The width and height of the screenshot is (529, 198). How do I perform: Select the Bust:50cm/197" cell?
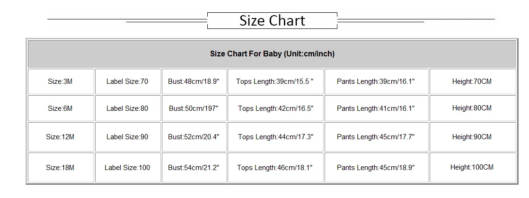tap(194, 108)
